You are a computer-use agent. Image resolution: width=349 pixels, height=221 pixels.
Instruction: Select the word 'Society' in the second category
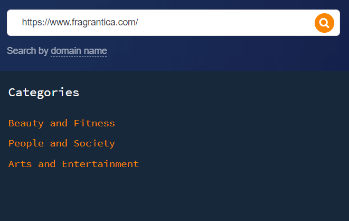[x=95, y=143]
